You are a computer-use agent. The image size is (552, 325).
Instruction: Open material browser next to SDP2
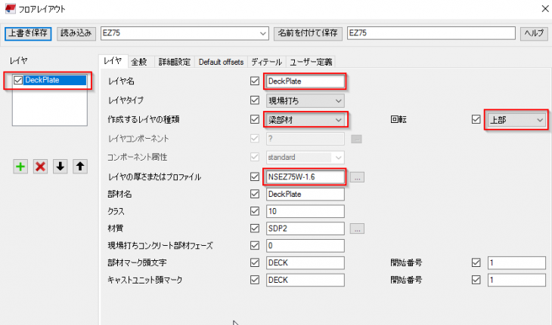357,228
